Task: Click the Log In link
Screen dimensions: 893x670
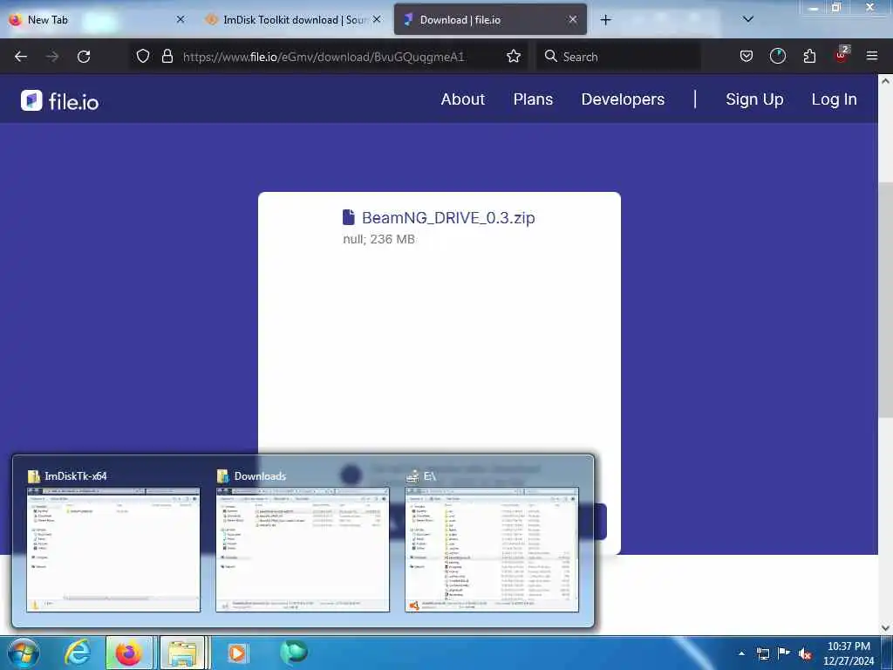Action: tap(834, 99)
